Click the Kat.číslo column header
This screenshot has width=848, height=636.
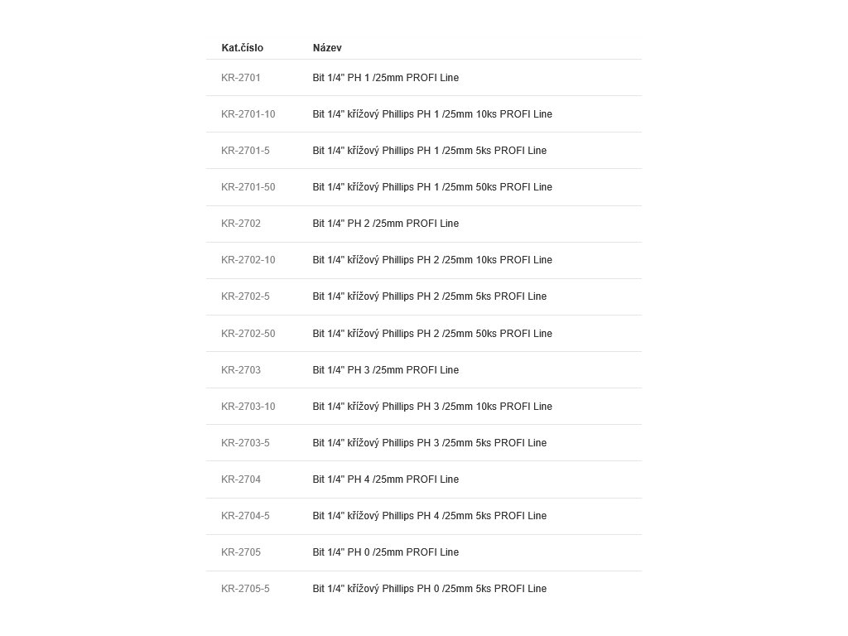point(242,48)
